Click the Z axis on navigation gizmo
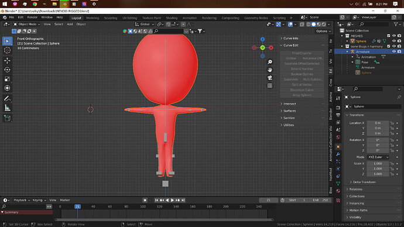The width and height of the screenshot is (404, 227). pos(262,39)
